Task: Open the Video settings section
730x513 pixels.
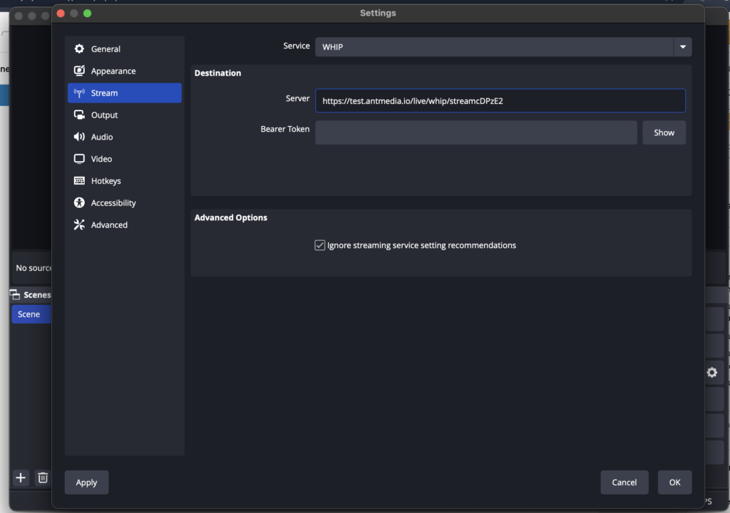Action: [102, 159]
